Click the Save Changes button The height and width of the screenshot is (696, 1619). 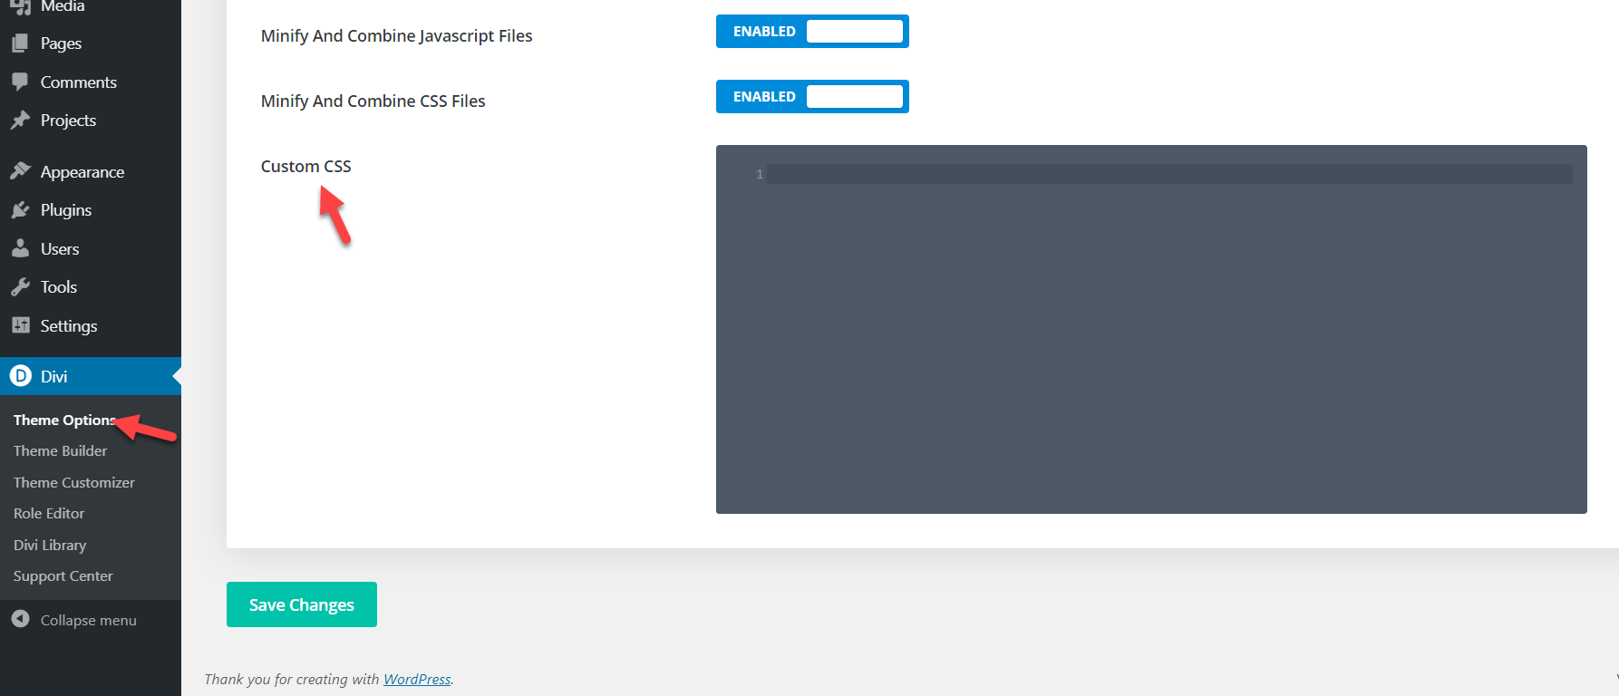tap(302, 604)
